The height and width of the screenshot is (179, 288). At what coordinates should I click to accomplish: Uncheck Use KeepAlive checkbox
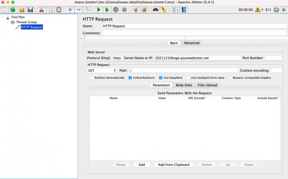pos(161,78)
